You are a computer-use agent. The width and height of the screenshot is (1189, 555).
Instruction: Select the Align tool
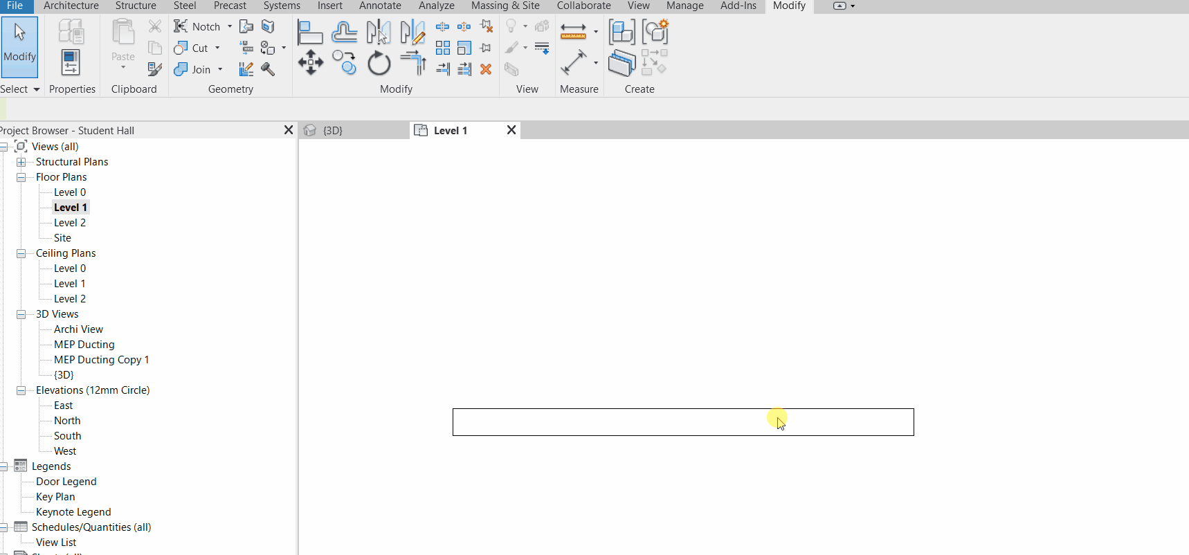(310, 33)
